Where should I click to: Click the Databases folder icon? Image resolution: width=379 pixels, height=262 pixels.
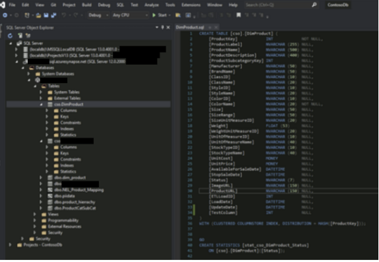[31, 68]
